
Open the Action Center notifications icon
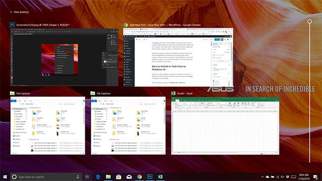[316, 177]
